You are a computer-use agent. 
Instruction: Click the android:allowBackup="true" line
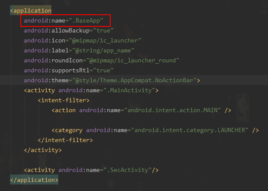(69, 30)
